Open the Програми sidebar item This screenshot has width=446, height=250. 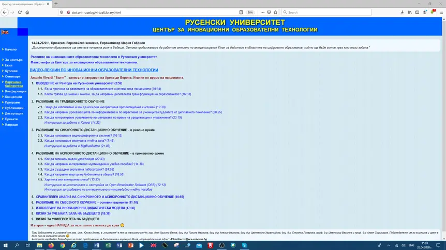click(12, 103)
